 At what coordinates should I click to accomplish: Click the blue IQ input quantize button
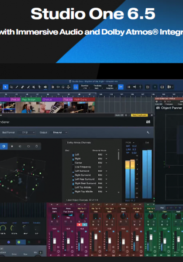76,87
